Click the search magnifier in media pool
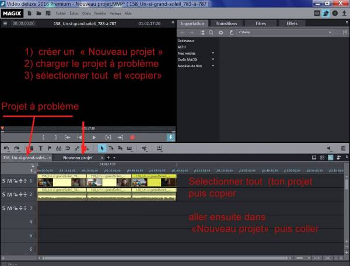350x266 pixels. (212, 33)
